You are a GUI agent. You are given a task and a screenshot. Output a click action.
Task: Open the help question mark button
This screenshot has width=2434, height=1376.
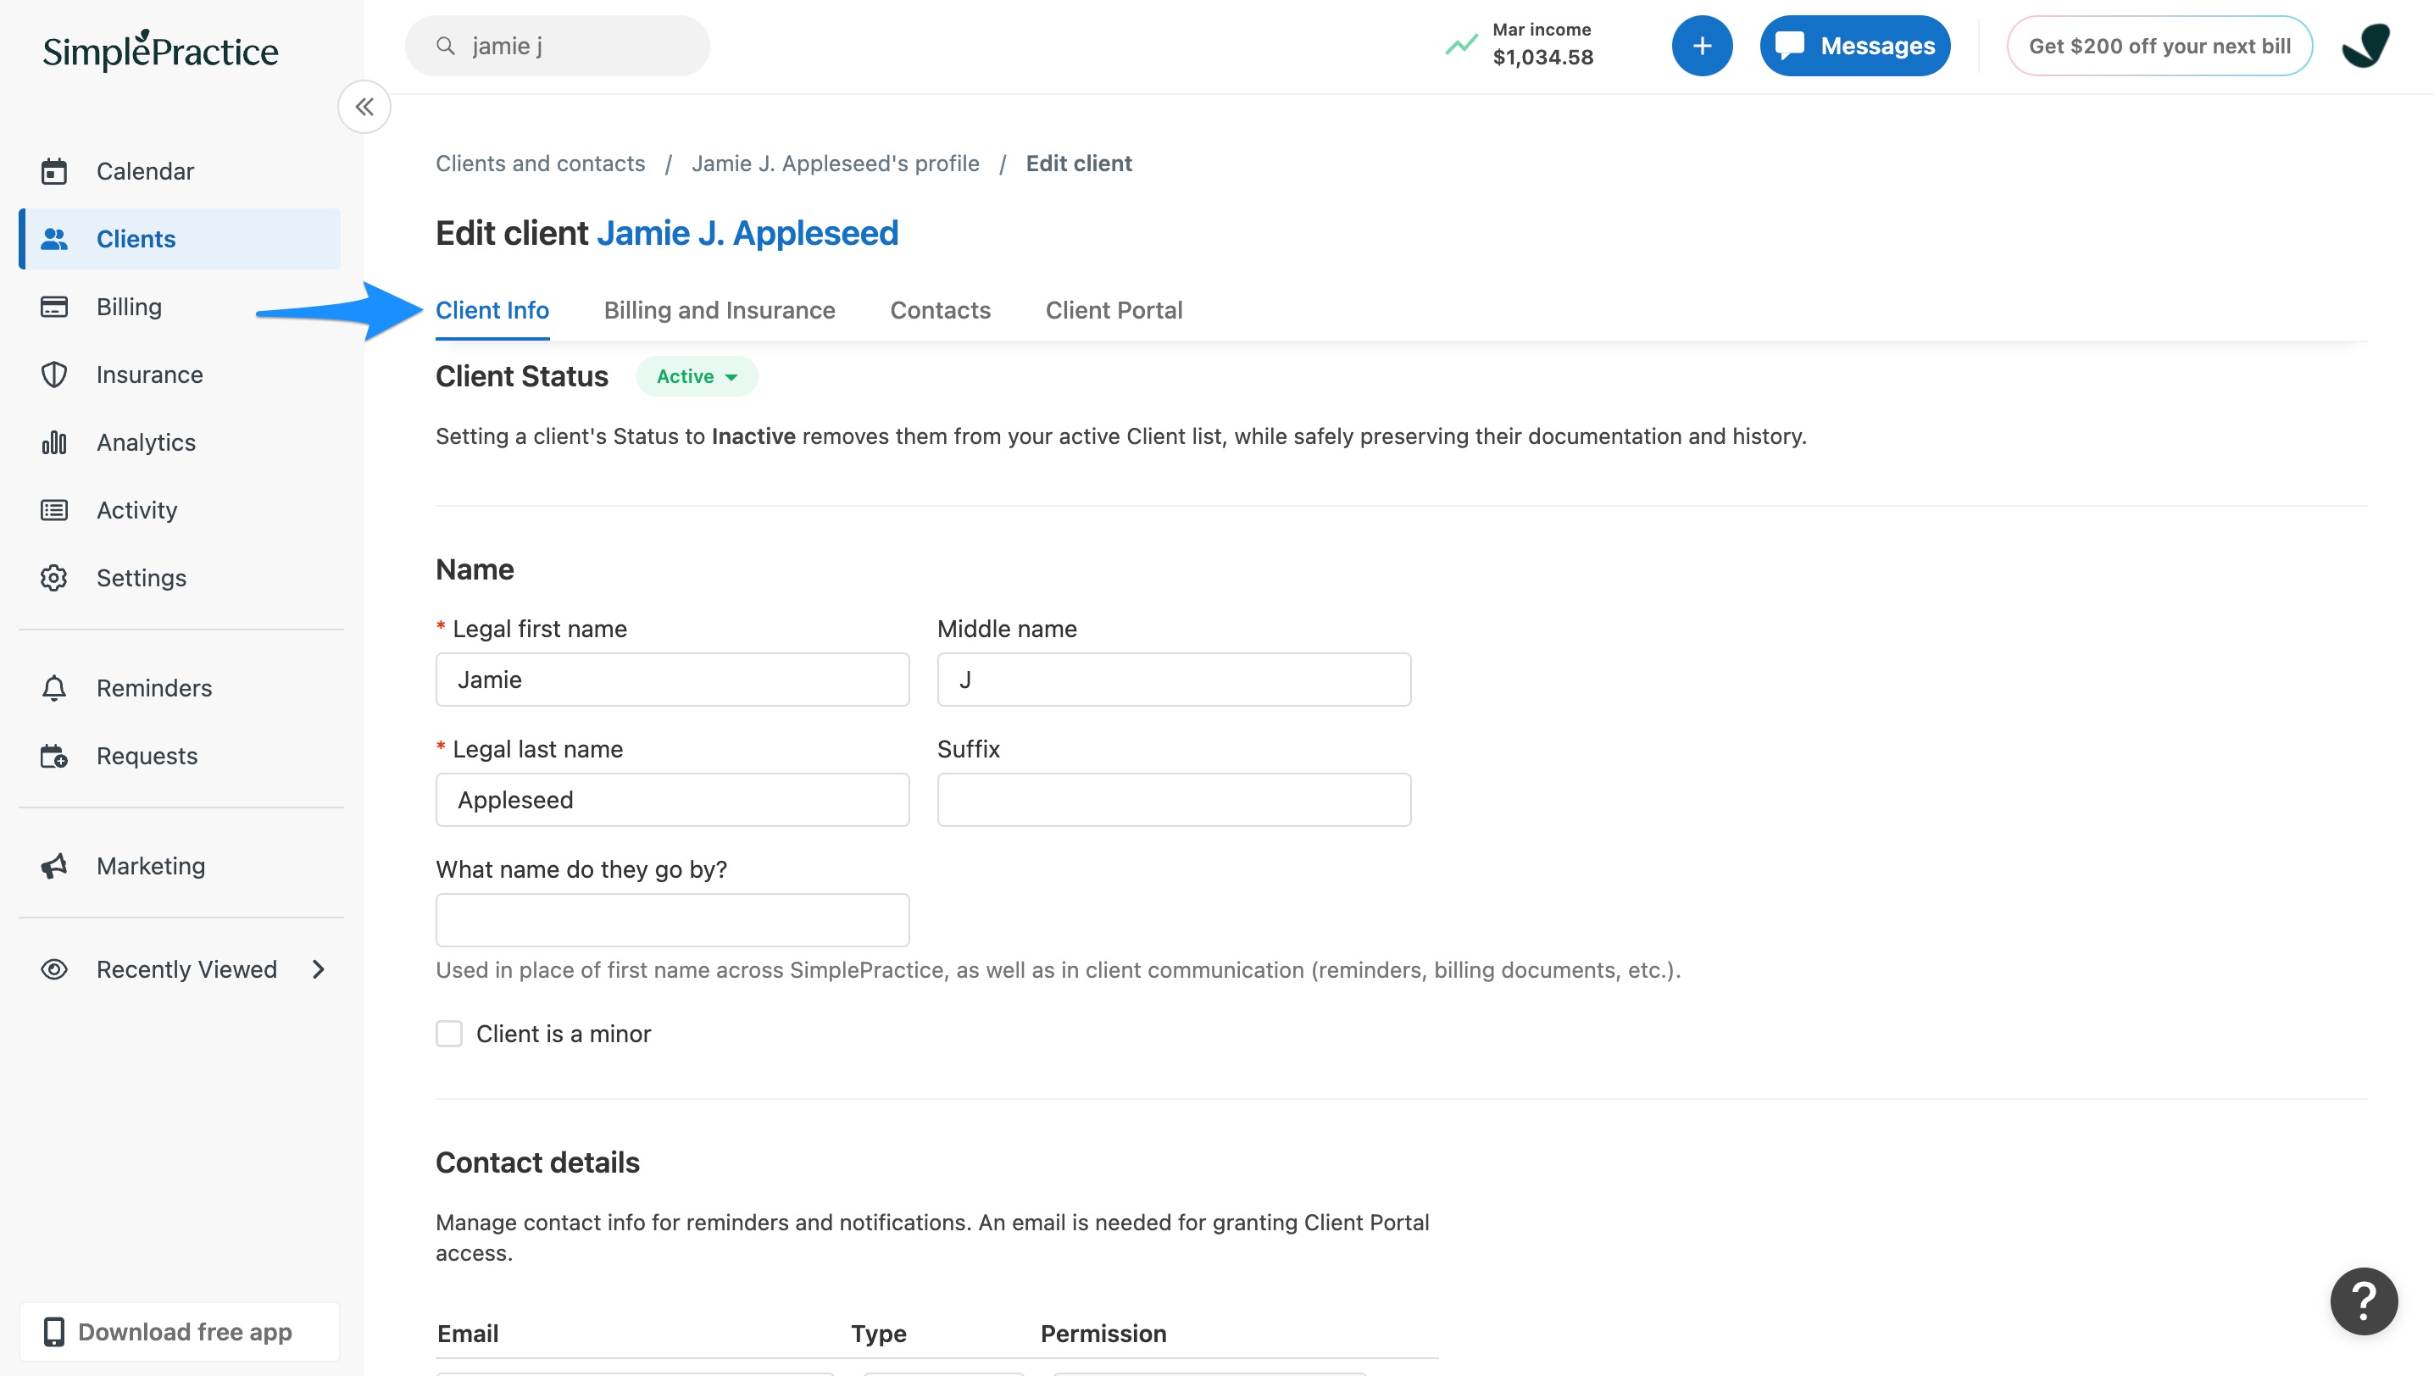(2363, 1301)
